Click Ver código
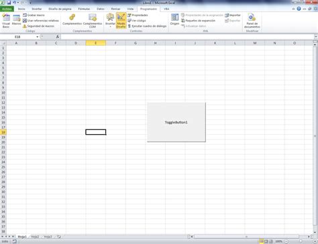The image size is (318, 244). (137, 21)
